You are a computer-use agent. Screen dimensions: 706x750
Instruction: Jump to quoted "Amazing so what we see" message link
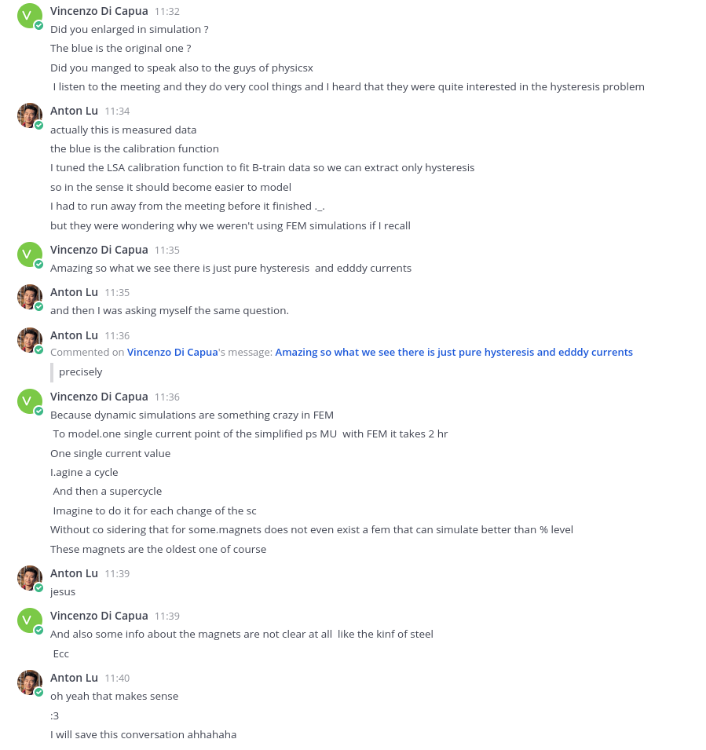(453, 353)
